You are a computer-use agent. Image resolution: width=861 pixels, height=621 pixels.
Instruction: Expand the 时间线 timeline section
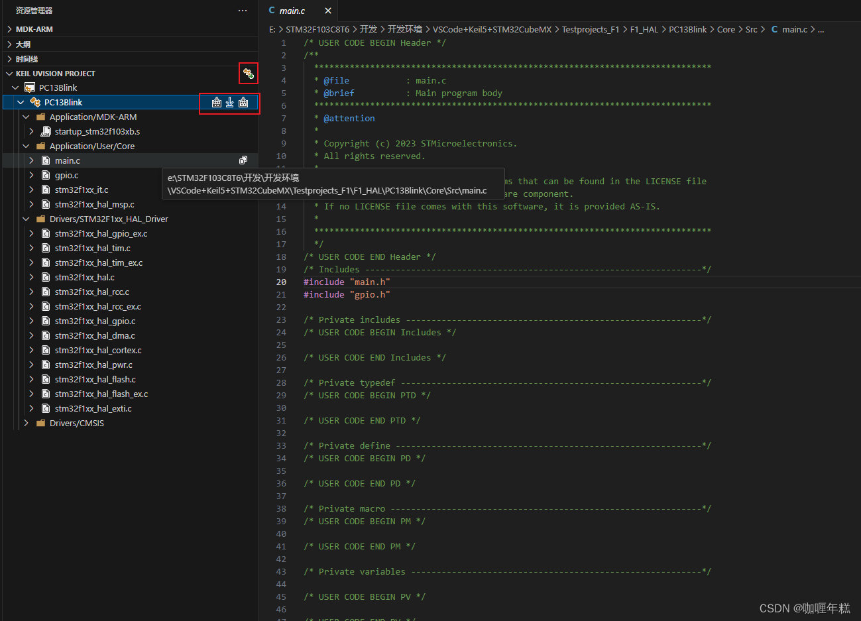pos(9,59)
